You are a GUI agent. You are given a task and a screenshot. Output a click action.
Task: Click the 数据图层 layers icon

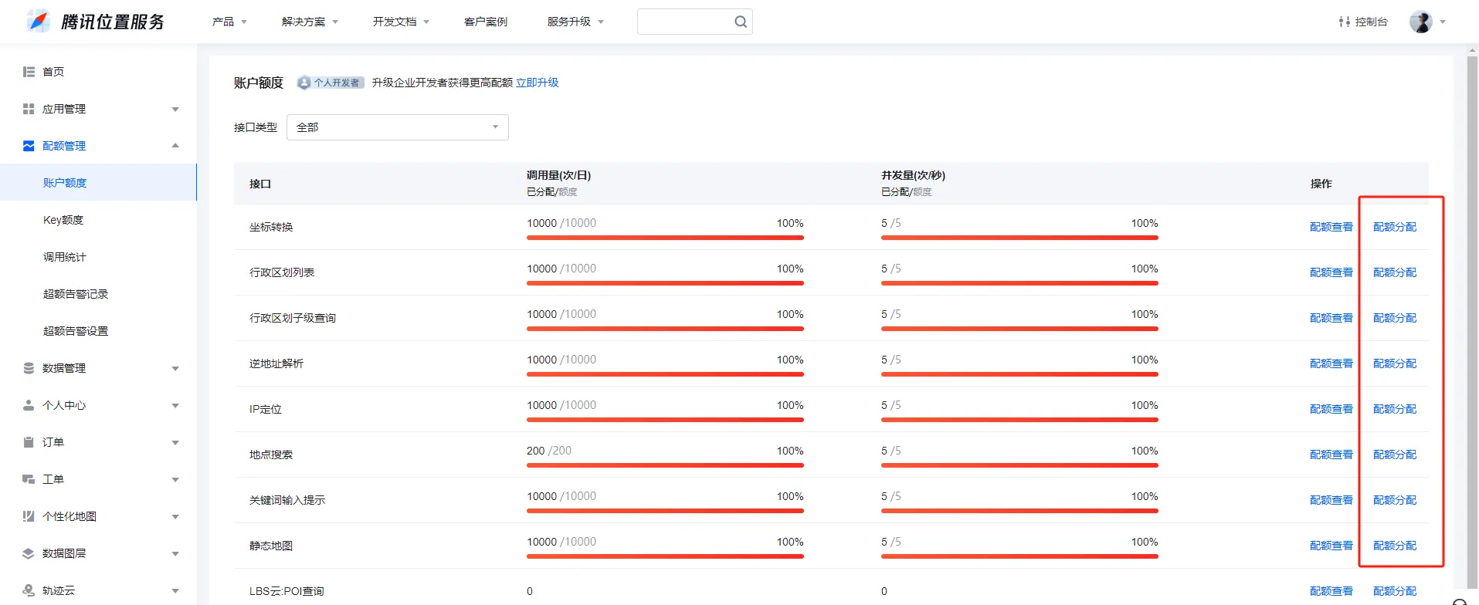click(29, 553)
